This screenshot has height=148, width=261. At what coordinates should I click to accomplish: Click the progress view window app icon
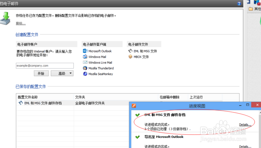pyautogui.click(x=134, y=106)
